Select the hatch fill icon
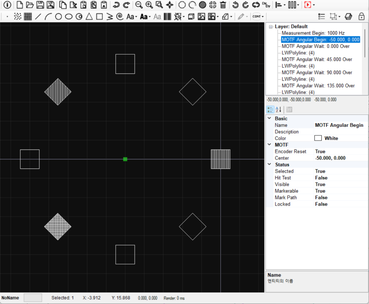Viewport: 369px width, 304px height. pyautogui.click(x=202, y=5)
